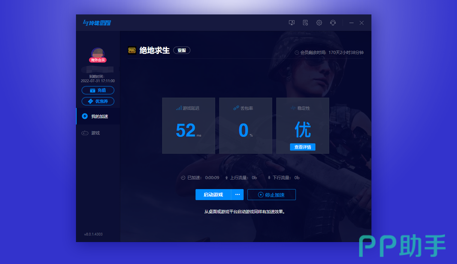The image size is (457, 264).
Task: Expand the three-dots menu beside 启动游戏
Action: tap(238, 195)
